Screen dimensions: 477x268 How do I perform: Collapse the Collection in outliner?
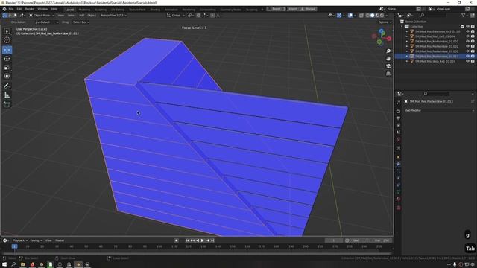pyautogui.click(x=402, y=27)
